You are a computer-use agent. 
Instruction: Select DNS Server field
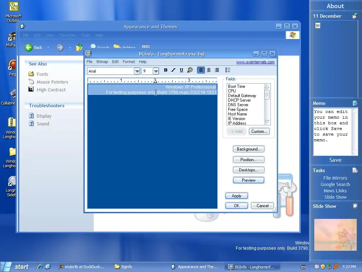click(238, 105)
